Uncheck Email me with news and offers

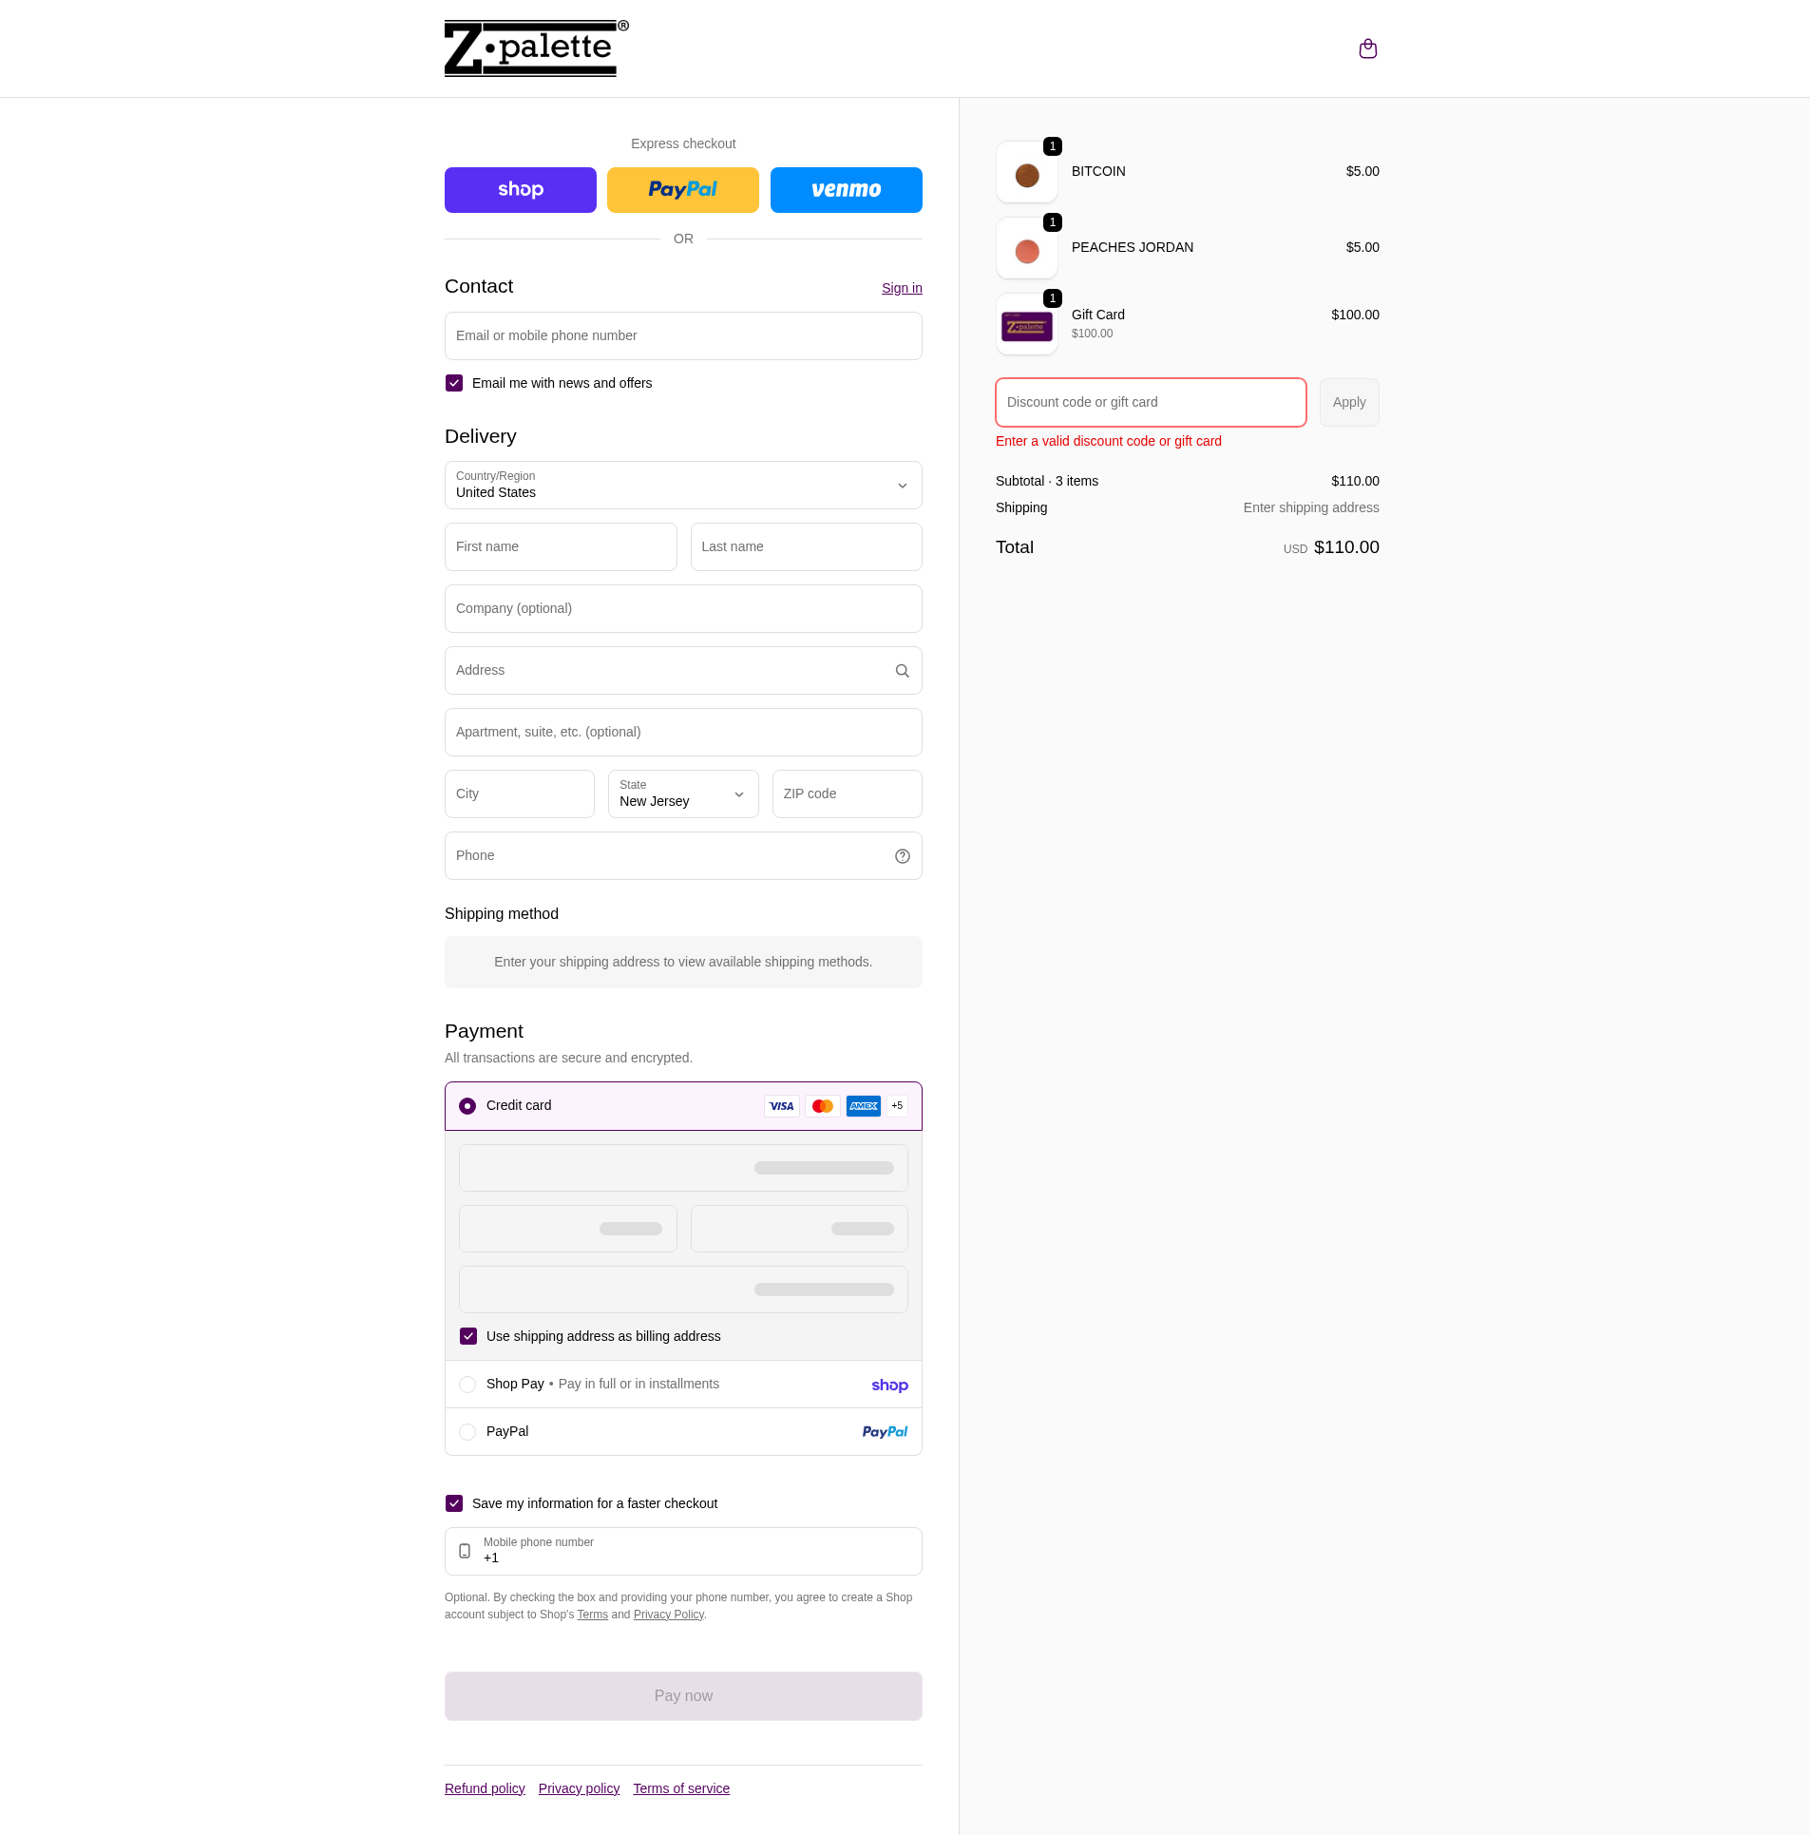click(454, 383)
